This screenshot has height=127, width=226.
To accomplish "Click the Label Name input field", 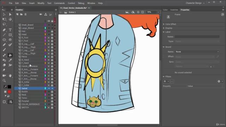I will coord(197,37).
